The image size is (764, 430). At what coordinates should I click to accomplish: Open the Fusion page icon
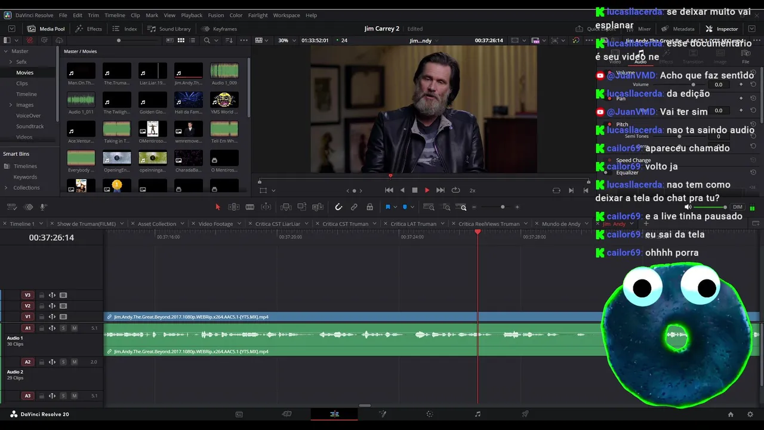pos(382,414)
